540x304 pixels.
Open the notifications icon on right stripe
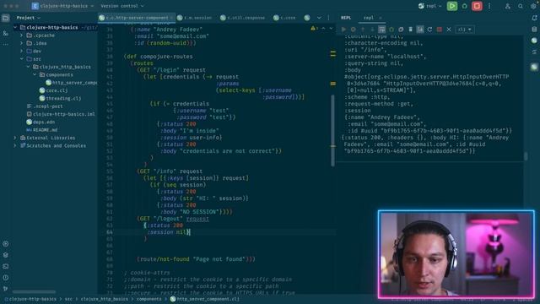(534, 18)
